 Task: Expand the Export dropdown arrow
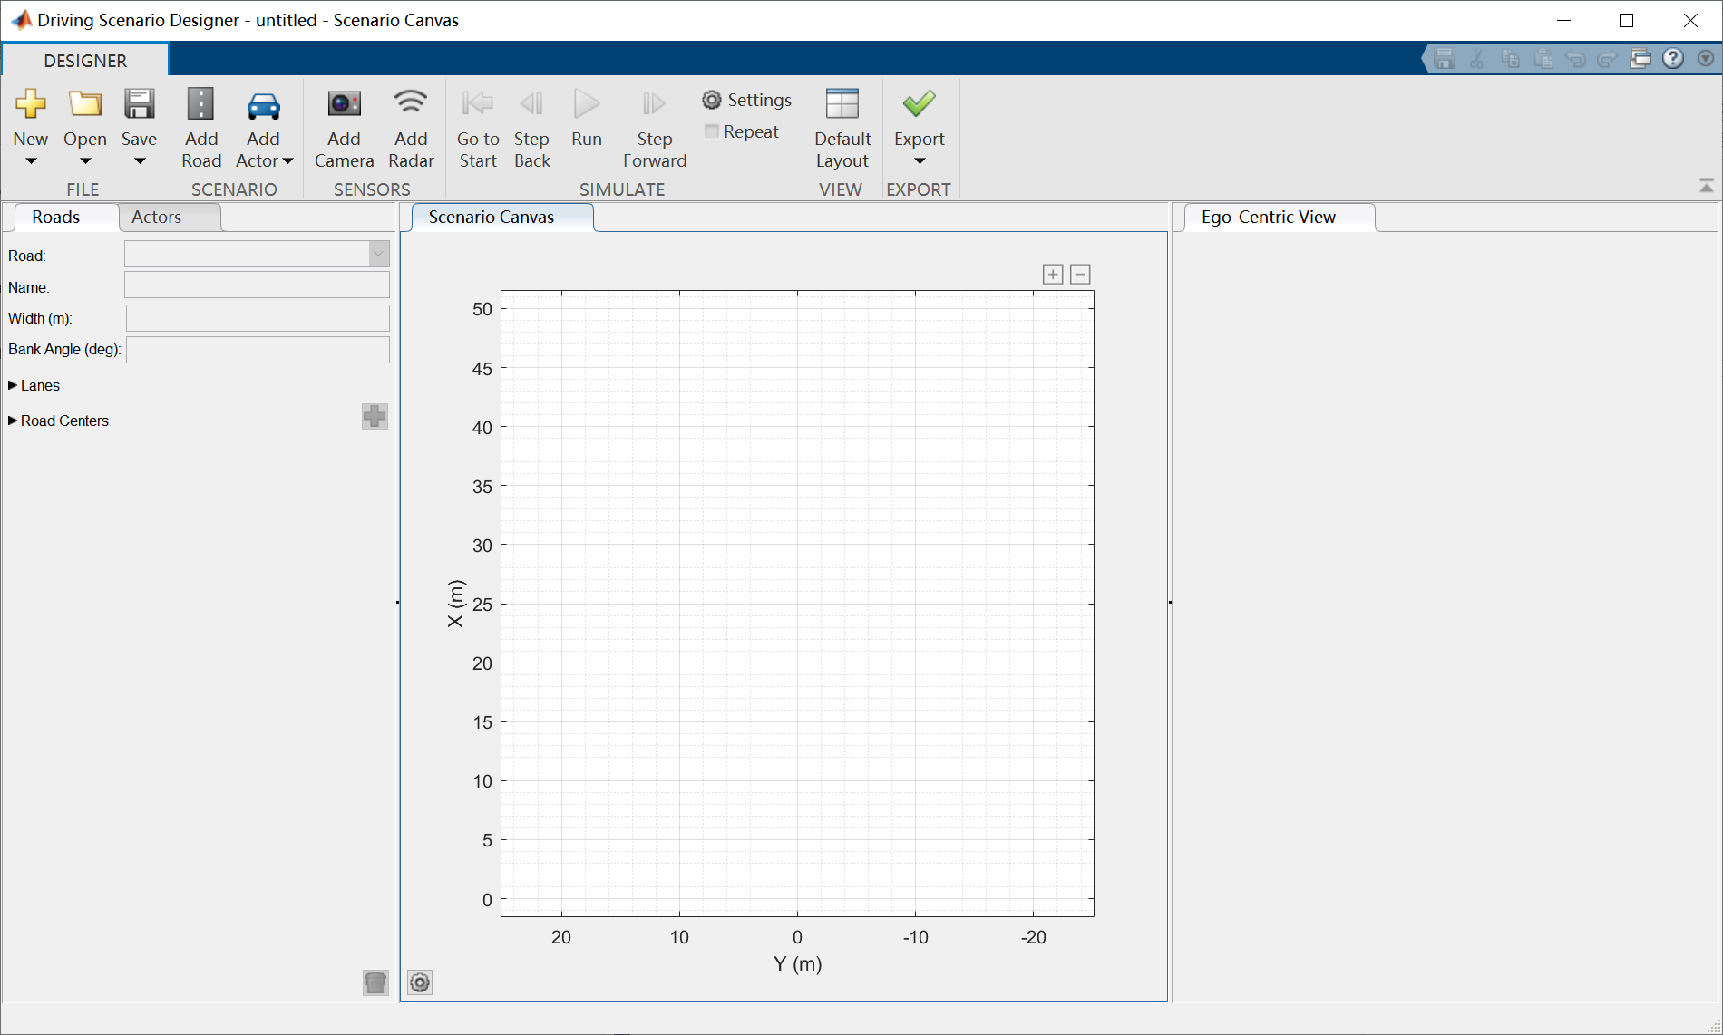click(x=919, y=161)
